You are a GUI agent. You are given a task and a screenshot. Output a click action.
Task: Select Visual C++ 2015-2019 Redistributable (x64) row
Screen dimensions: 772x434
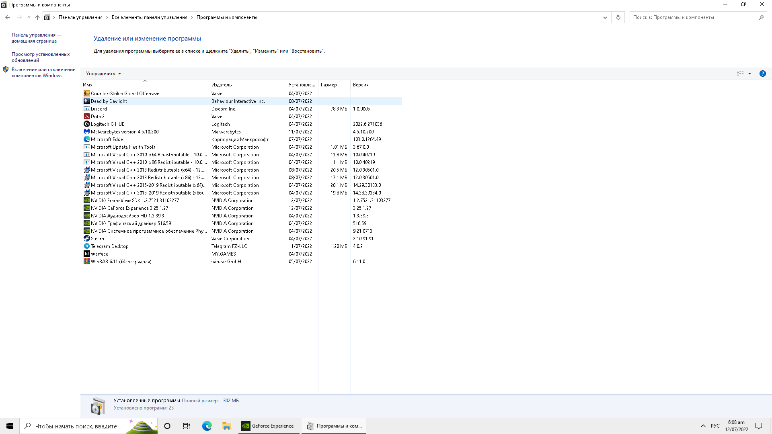pyautogui.click(x=241, y=185)
